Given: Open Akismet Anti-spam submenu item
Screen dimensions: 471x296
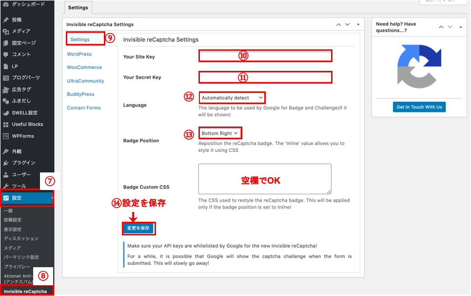Looking at the screenshot, I should coord(18,279).
